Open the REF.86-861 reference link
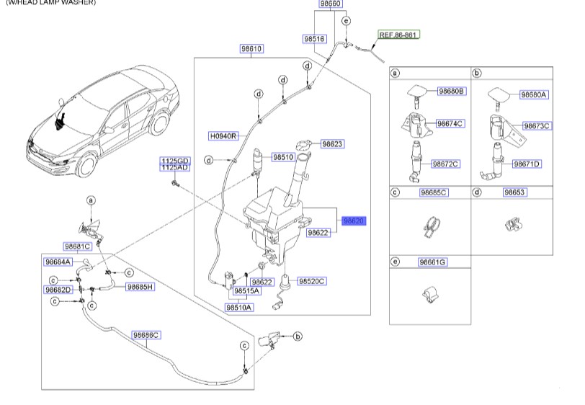Viewport: 585px width, 405px height. point(398,35)
